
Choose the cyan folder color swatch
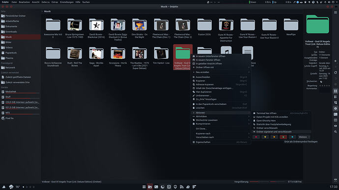(x=292, y=137)
